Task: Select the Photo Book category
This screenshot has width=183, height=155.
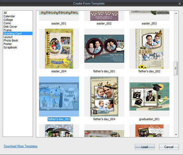Action: 11,41
